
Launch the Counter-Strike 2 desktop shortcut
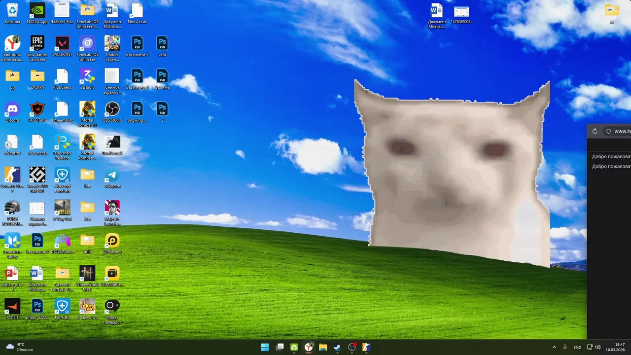[x=12, y=180]
